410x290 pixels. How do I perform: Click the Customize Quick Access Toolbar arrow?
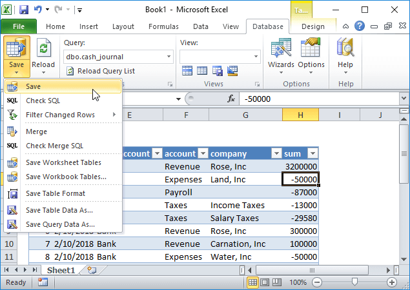pyautogui.click(x=80, y=10)
